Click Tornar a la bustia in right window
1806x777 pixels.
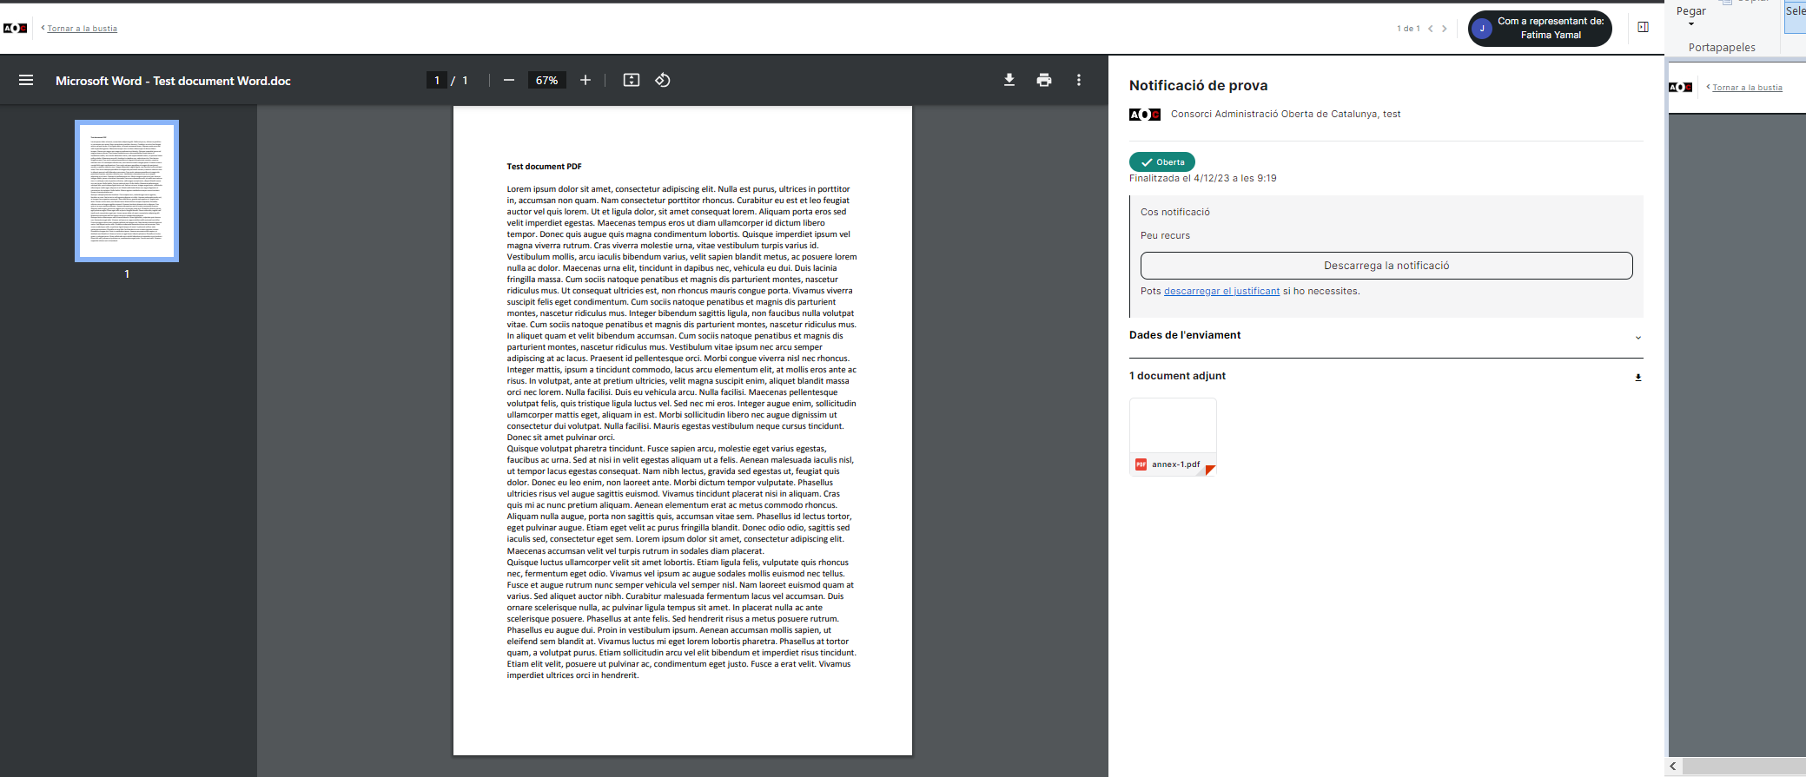[x=1747, y=88]
